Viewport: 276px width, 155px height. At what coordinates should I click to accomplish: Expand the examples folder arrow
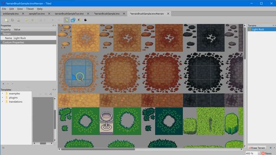[3, 93]
